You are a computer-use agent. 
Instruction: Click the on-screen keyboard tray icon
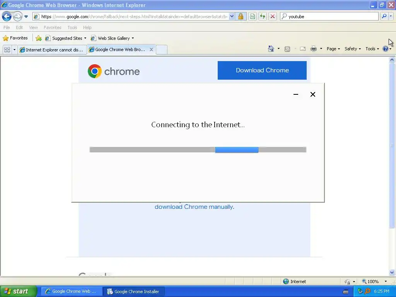(x=346, y=292)
